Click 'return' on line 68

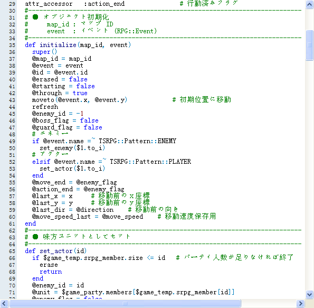pyautogui.click(x=51, y=272)
